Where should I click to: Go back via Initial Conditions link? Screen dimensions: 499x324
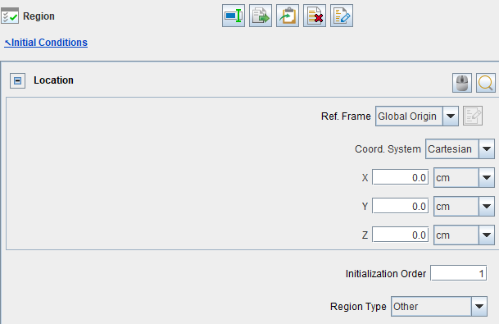point(46,43)
